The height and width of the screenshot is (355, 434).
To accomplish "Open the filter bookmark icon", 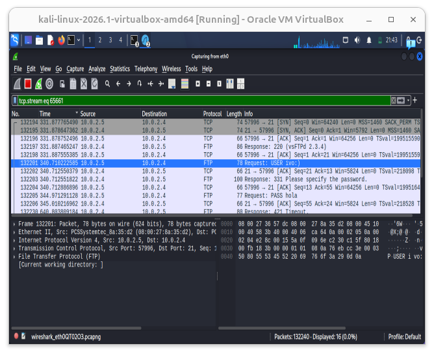I will point(15,101).
